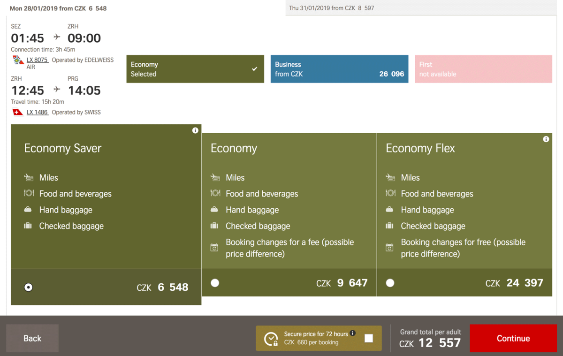Click booking changes calendar icon in Economy Flex
Image resolution: width=563 pixels, height=356 pixels.
click(x=389, y=248)
